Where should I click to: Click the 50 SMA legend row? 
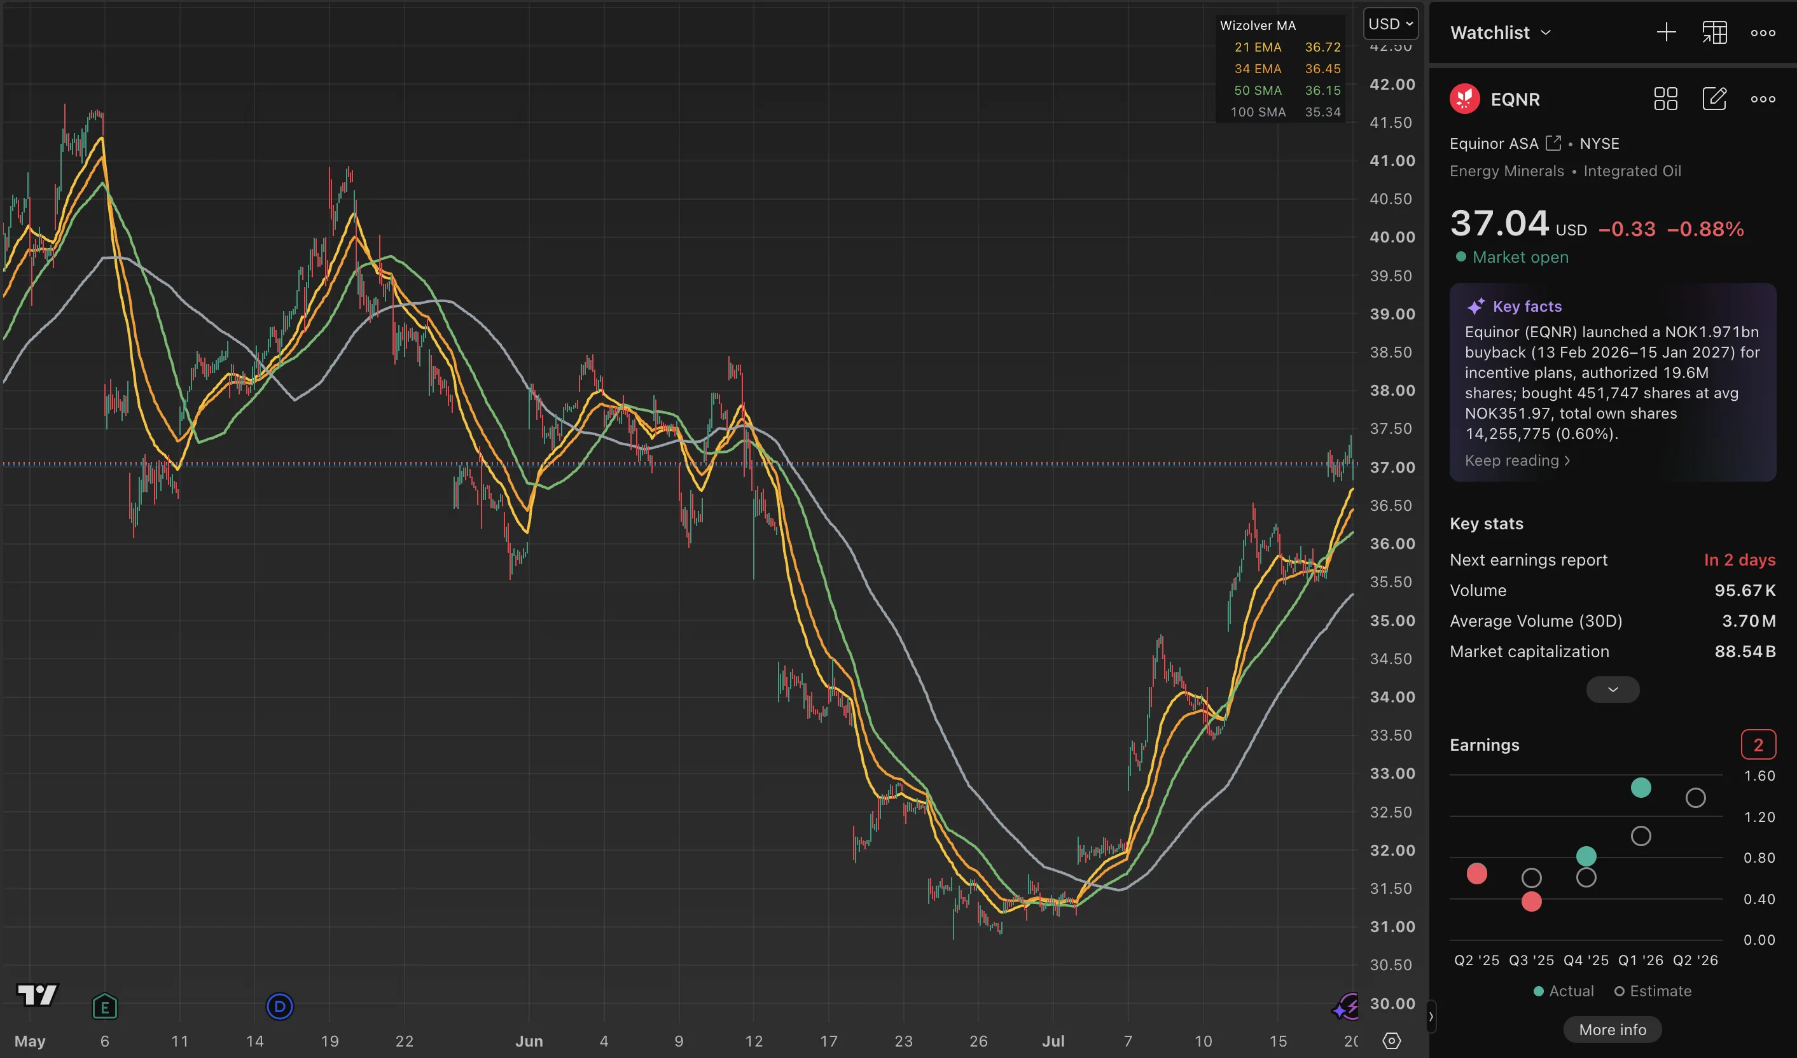[x=1287, y=90]
